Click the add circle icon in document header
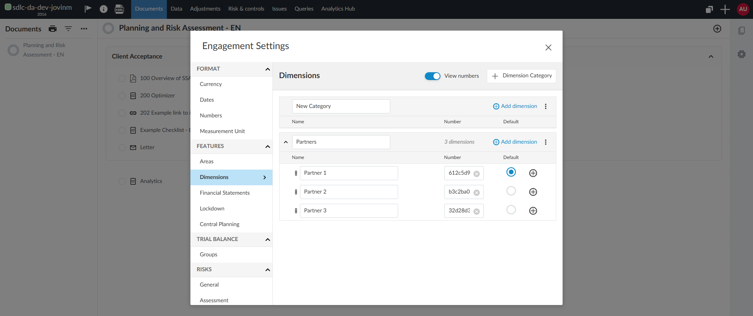753x316 pixels. [x=717, y=29]
